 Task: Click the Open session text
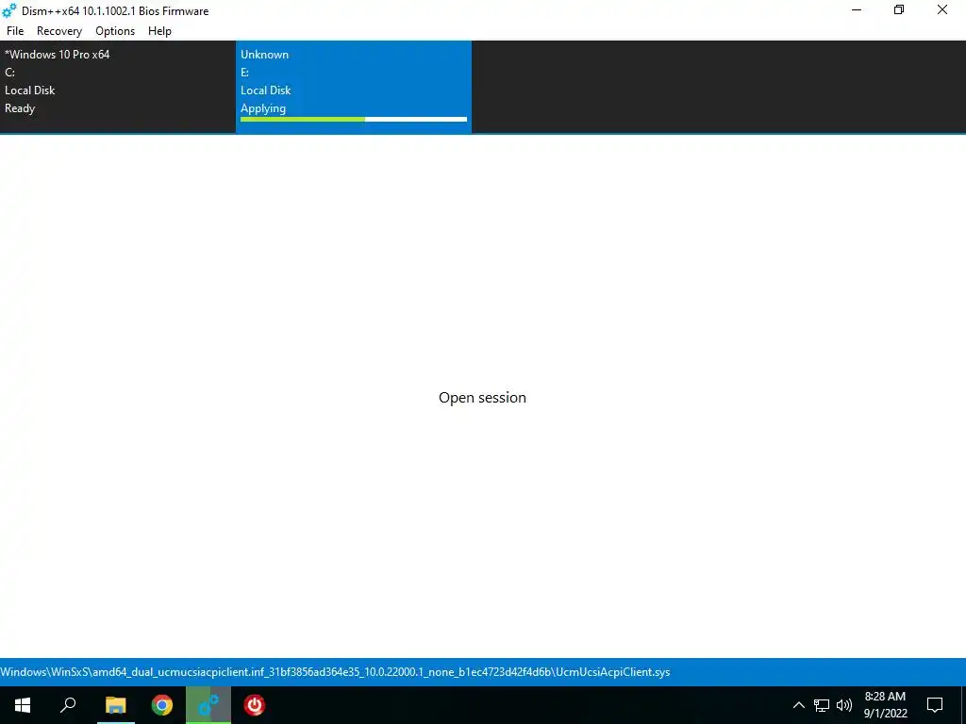click(482, 397)
